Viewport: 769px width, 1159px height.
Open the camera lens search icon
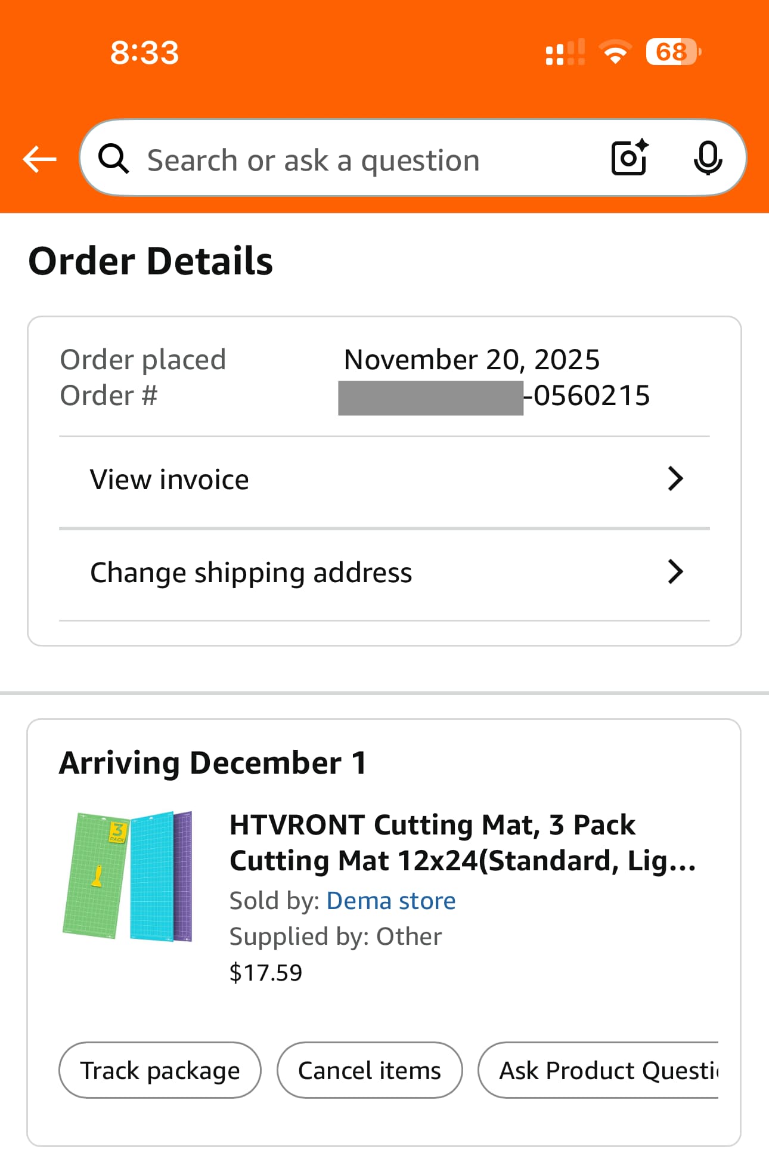(630, 158)
